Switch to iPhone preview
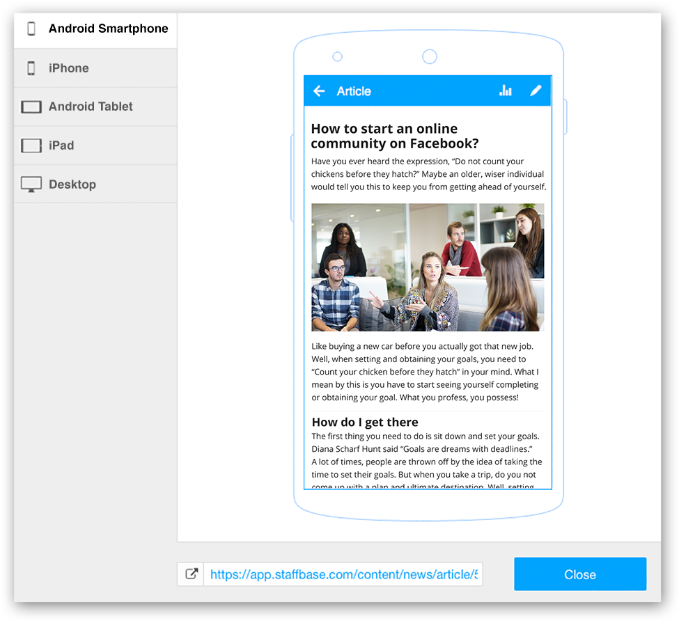This screenshot has width=679, height=621. point(95,68)
